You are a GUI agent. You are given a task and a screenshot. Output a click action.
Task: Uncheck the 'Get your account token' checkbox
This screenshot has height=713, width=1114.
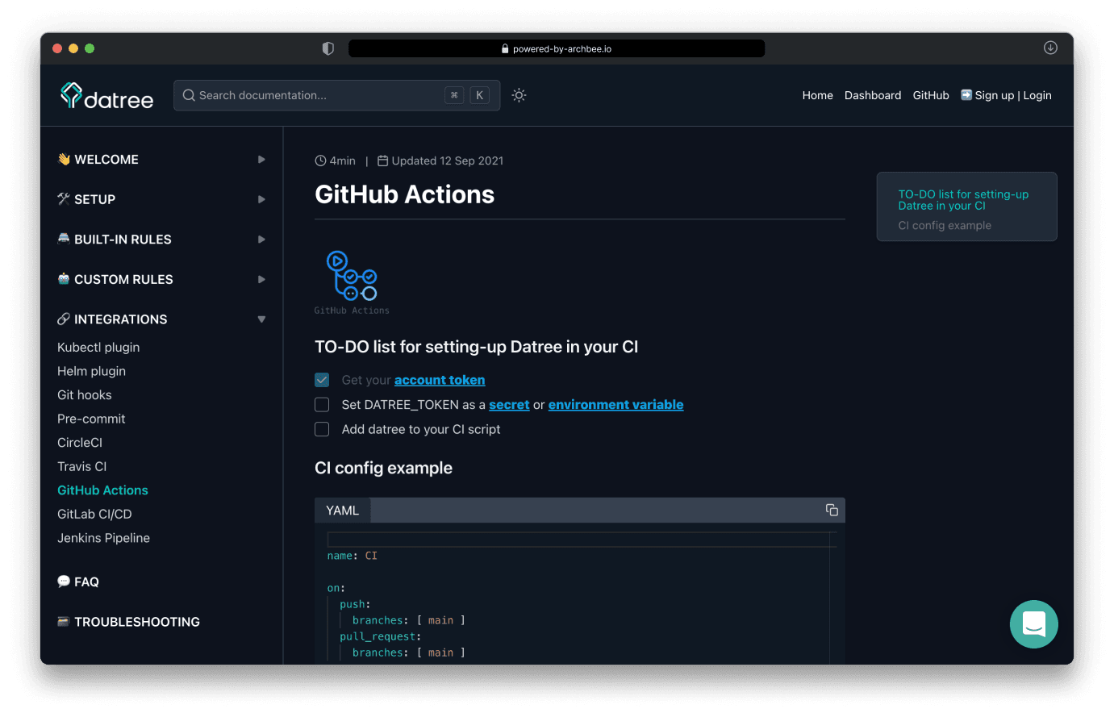[322, 380]
